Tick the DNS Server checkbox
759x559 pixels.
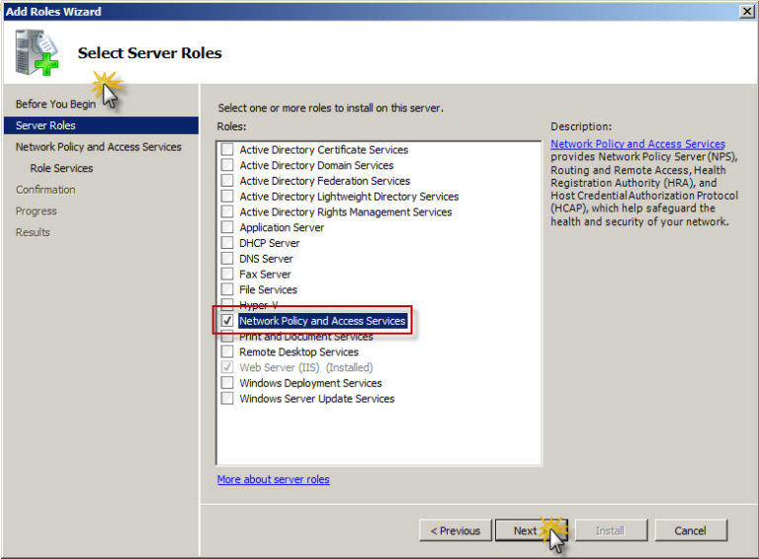[x=227, y=259]
